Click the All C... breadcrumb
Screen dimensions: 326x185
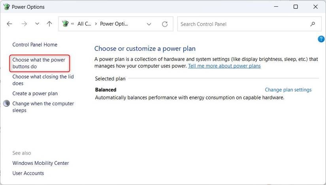[x=84, y=24]
